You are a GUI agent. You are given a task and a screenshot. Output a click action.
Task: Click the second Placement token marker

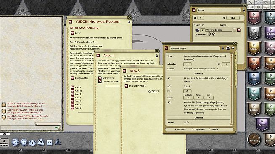pyautogui.click(x=214, y=35)
